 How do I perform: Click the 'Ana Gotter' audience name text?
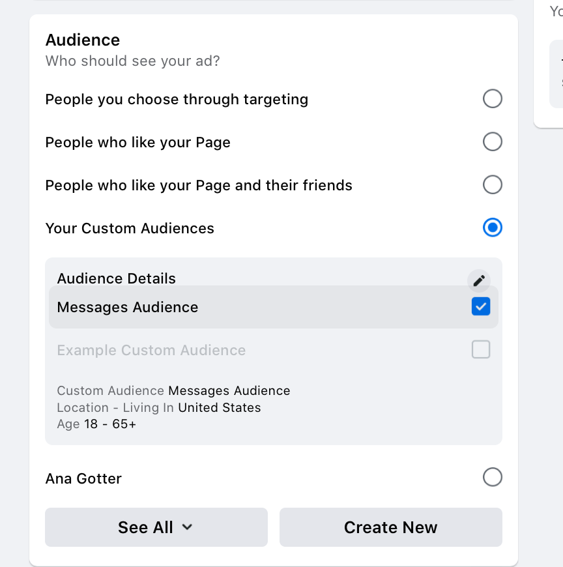tap(83, 478)
